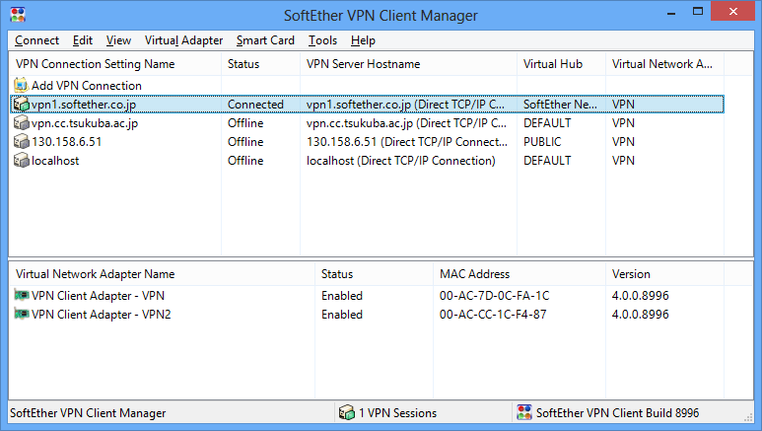
Task: Select the VPN Client Adapter - VPN2 icon
Action: tap(22, 315)
